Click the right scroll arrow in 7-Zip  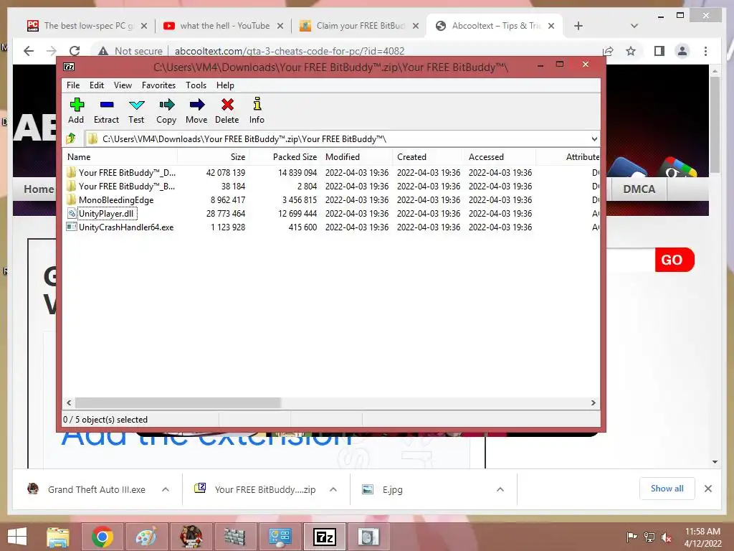[594, 403]
